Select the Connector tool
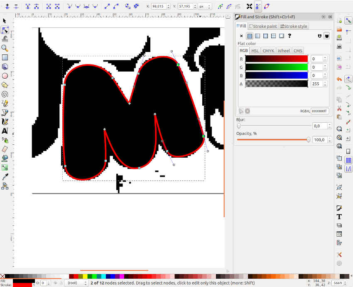 [x=5, y=186]
